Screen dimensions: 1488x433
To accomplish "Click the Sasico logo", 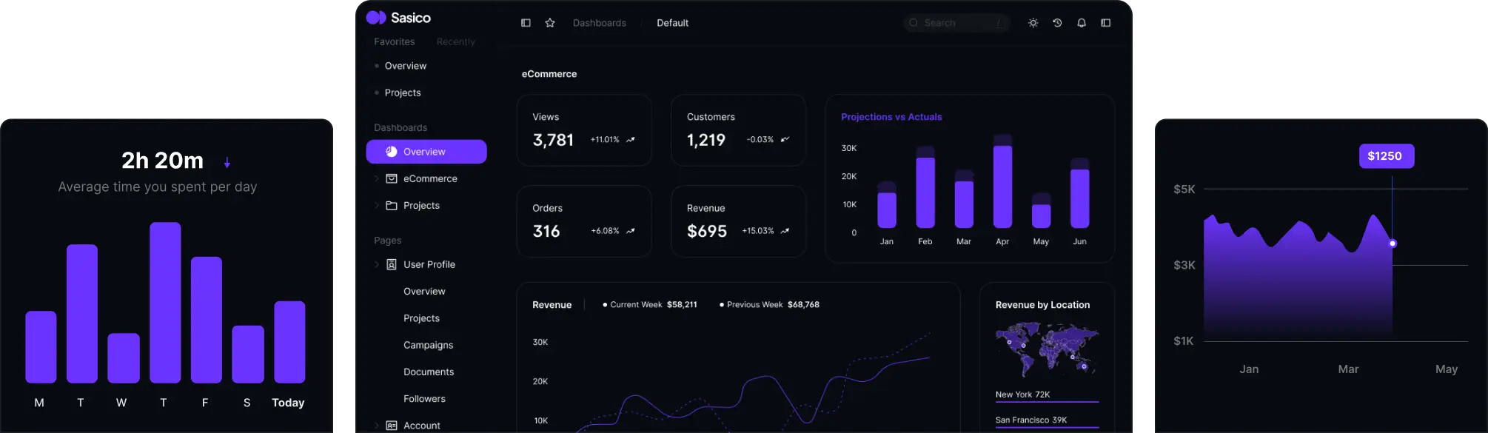I will [x=398, y=18].
